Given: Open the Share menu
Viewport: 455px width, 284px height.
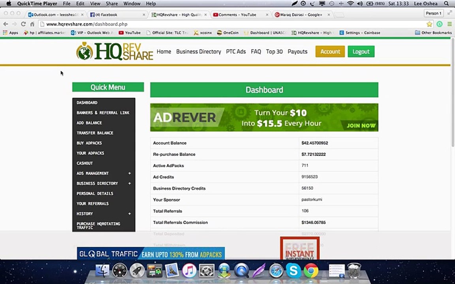Looking at the screenshot, I should click(112, 4).
